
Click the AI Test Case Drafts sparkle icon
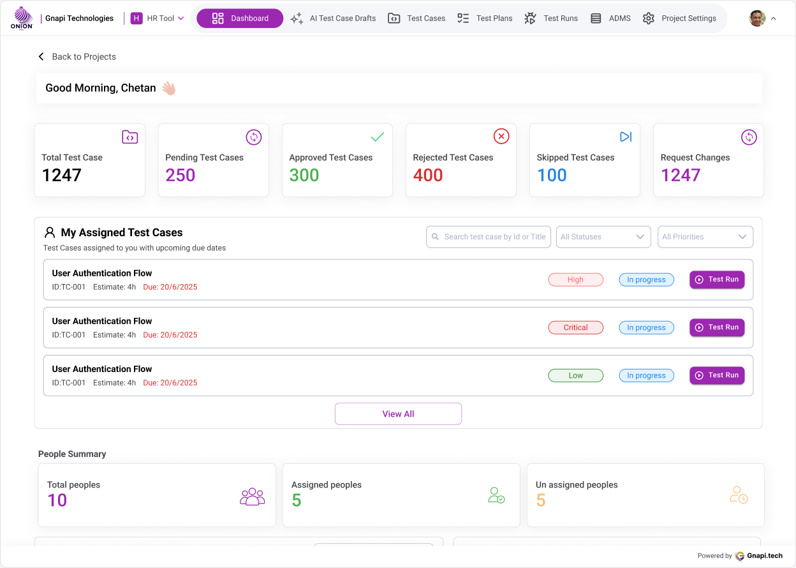pyautogui.click(x=297, y=19)
